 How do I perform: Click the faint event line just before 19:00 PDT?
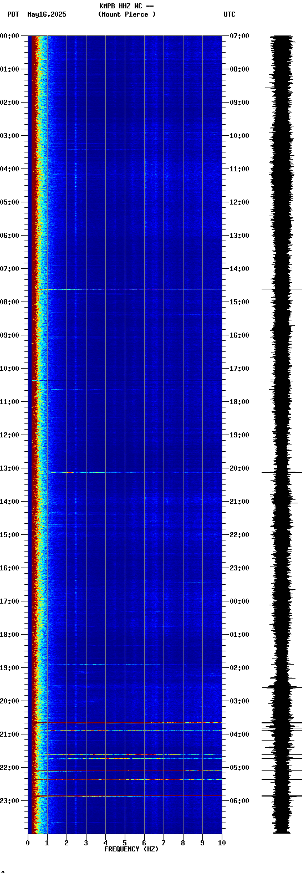click(105, 664)
